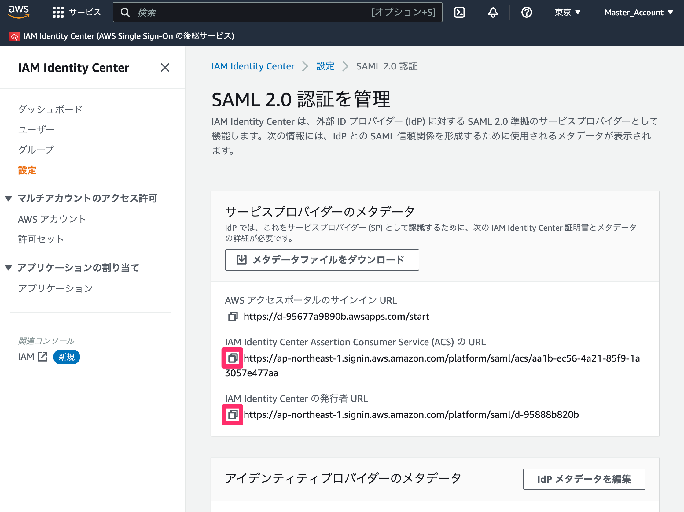This screenshot has width=684, height=512.
Task: Click IdP メタデータを編集 button
Action: tap(584, 479)
